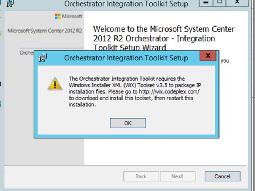Click OK in the warning dialog
The height and width of the screenshot is (191, 255).
128,123
